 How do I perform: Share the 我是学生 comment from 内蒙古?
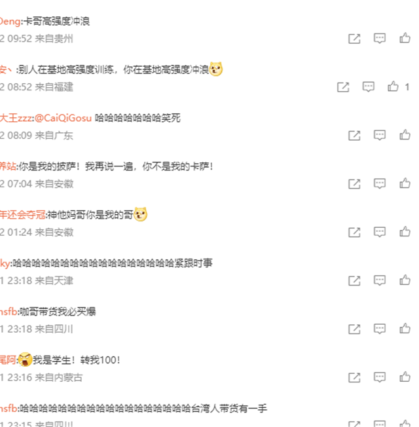(x=354, y=378)
